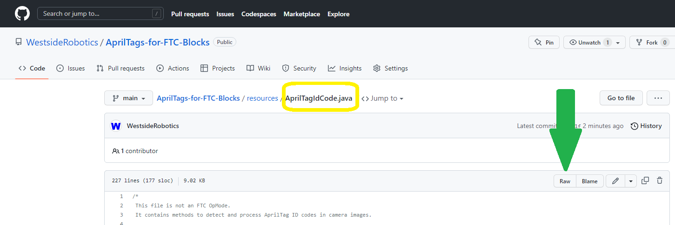The width and height of the screenshot is (675, 225).
Task: Switch to the Issues repo tab
Action: point(71,68)
